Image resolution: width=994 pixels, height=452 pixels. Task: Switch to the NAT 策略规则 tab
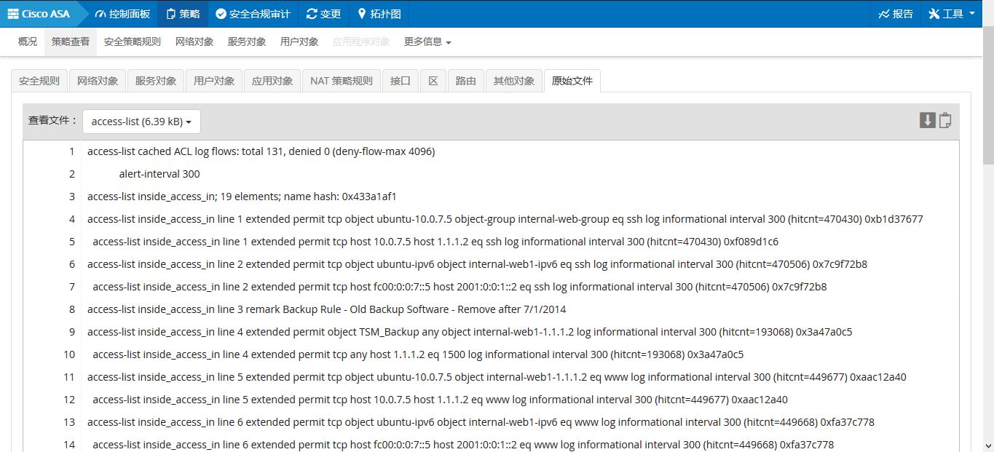pyautogui.click(x=342, y=81)
